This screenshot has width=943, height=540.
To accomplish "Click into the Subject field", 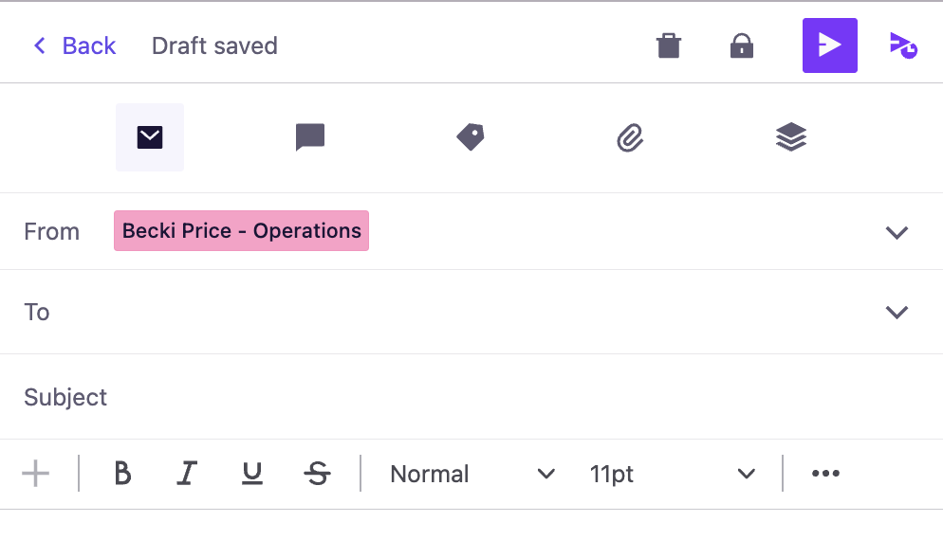I will click(471, 397).
